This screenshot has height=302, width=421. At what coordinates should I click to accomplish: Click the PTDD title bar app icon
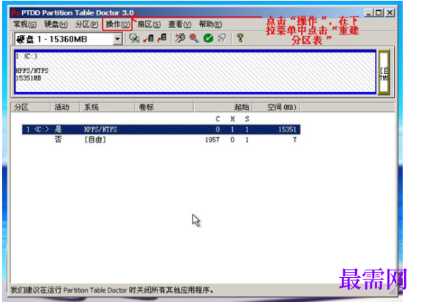pyautogui.click(x=15, y=12)
